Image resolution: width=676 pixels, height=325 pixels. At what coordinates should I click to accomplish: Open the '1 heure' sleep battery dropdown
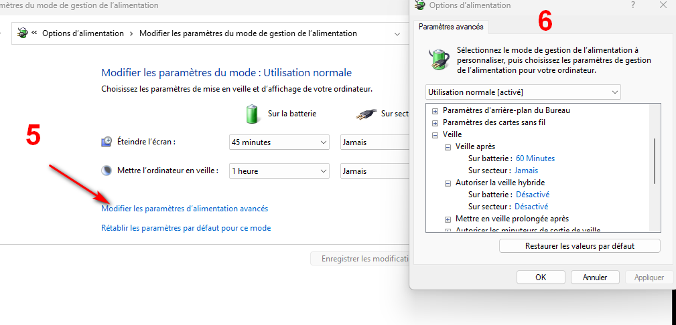click(x=279, y=171)
